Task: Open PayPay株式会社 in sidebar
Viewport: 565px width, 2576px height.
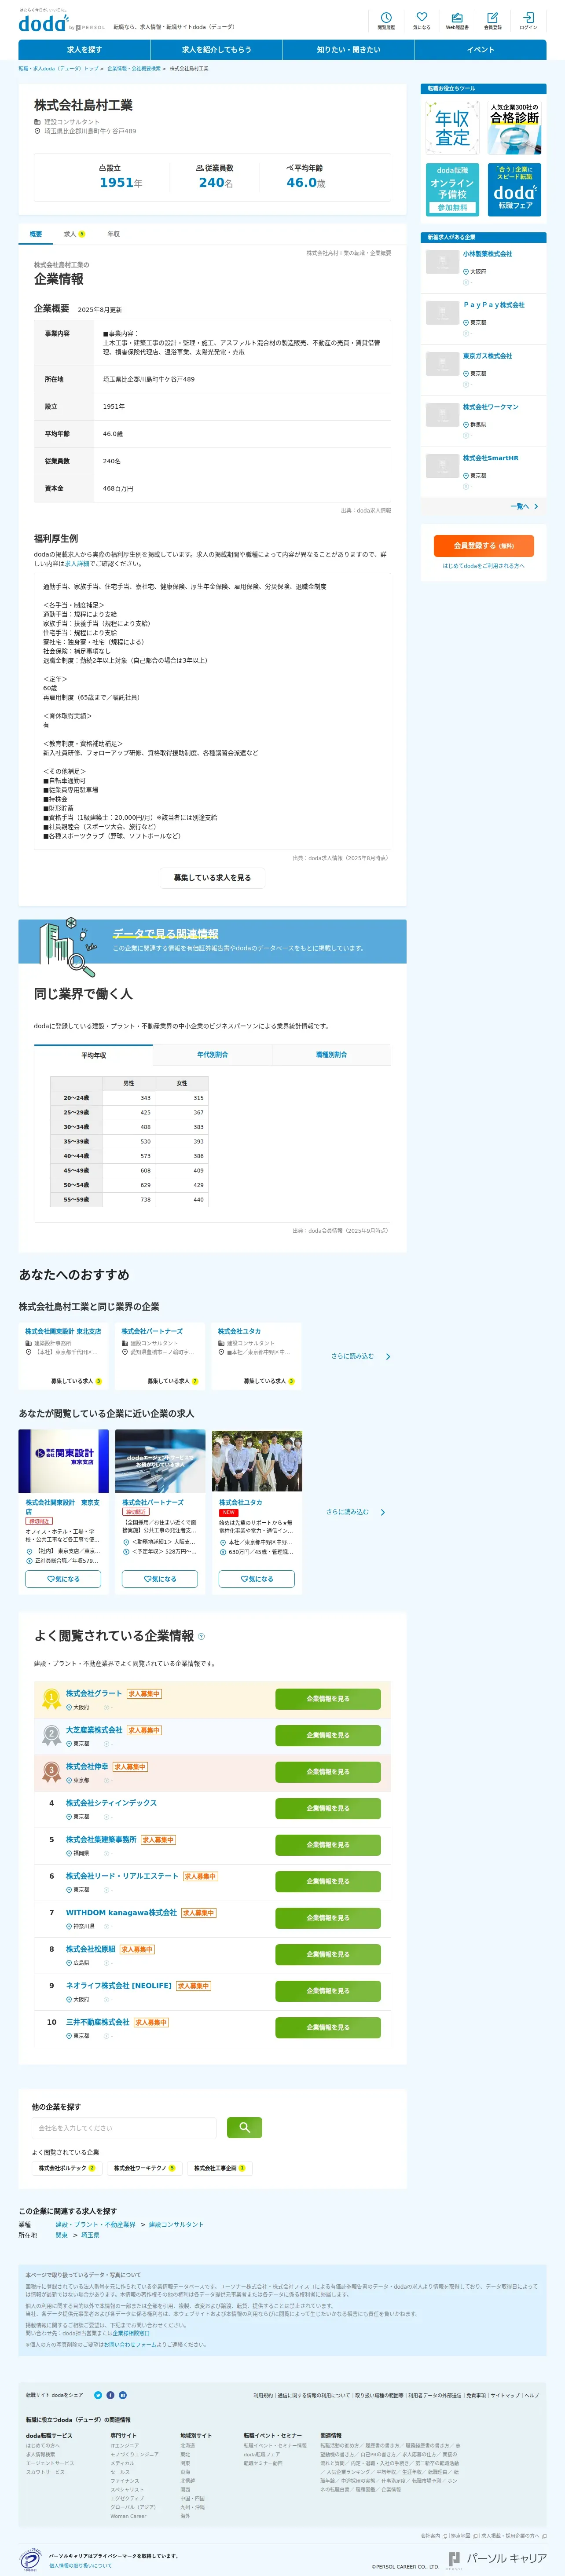Action: point(493,305)
